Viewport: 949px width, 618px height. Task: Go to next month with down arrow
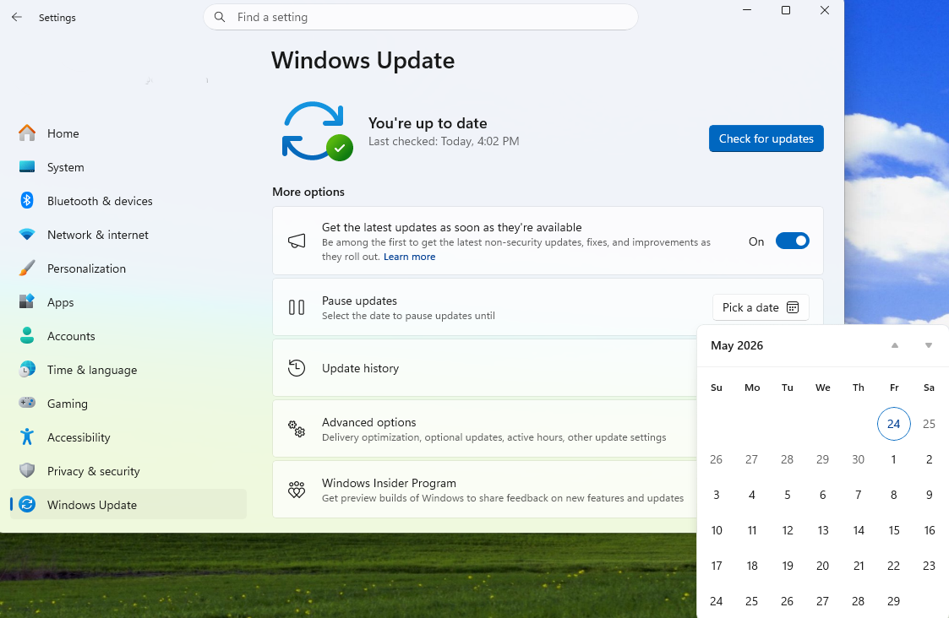coord(929,345)
